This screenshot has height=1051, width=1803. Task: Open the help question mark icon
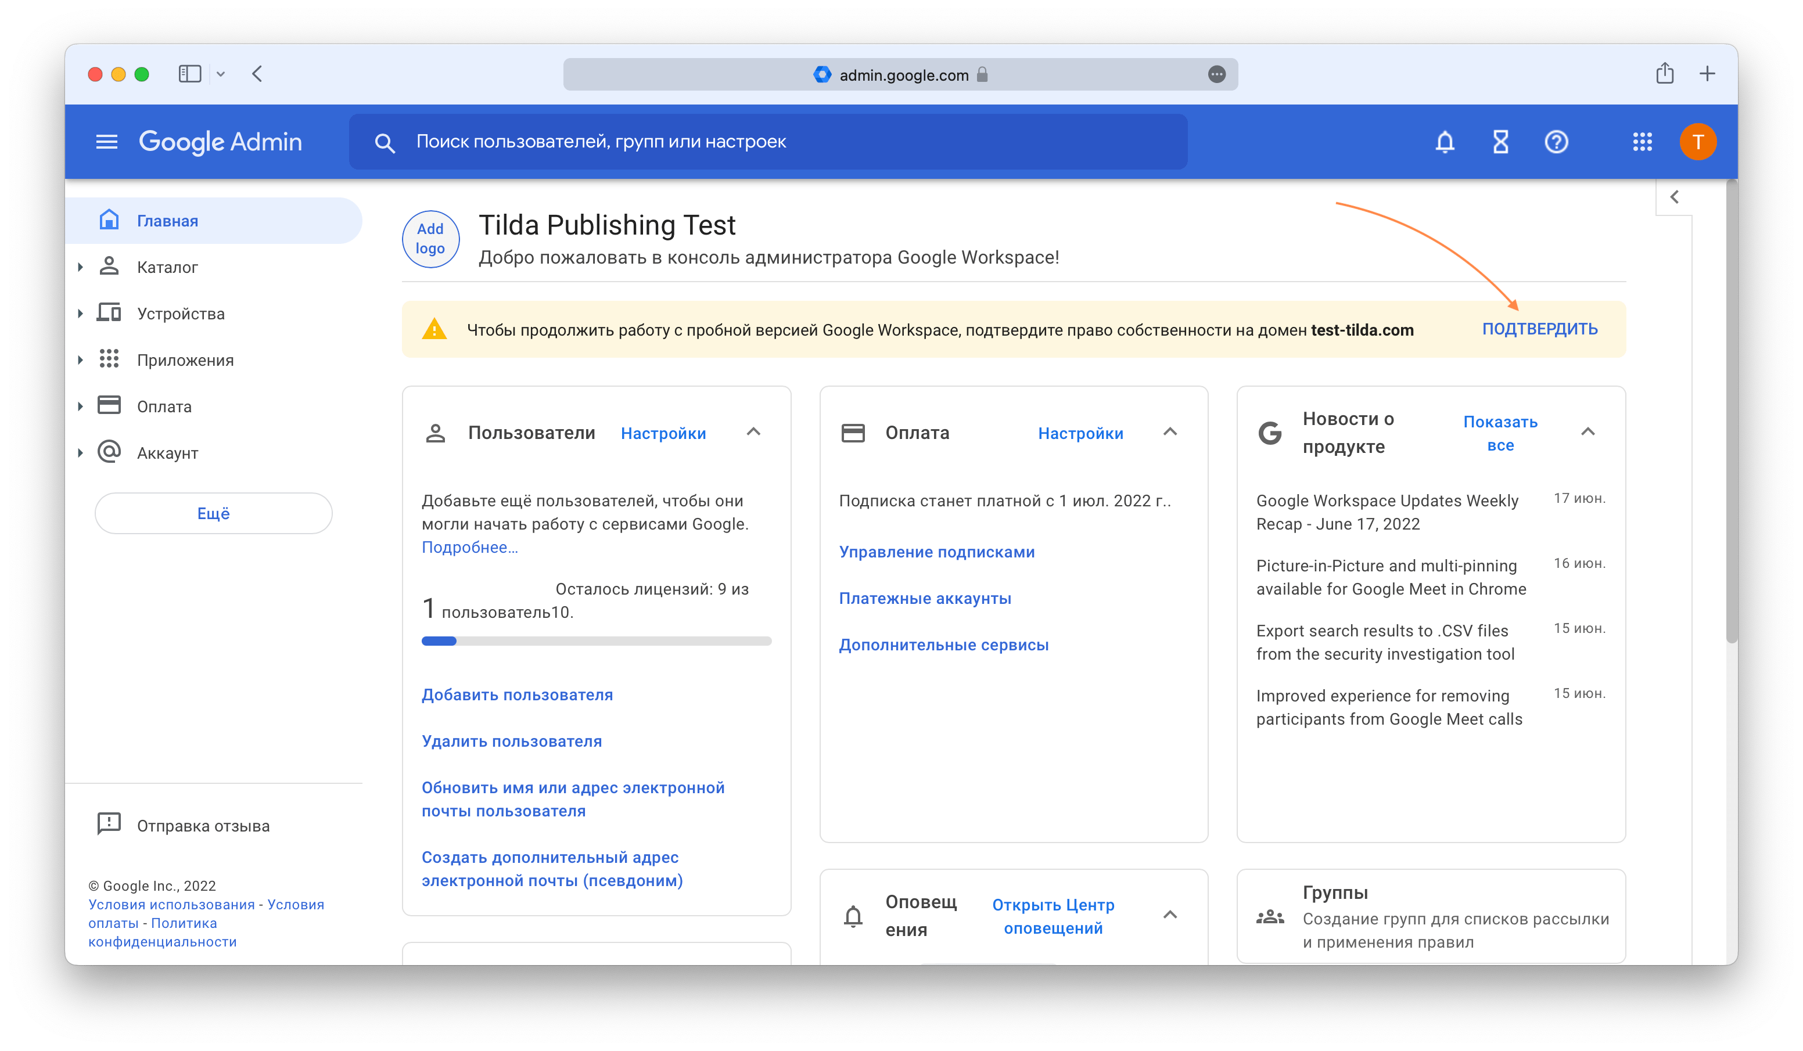pos(1556,142)
